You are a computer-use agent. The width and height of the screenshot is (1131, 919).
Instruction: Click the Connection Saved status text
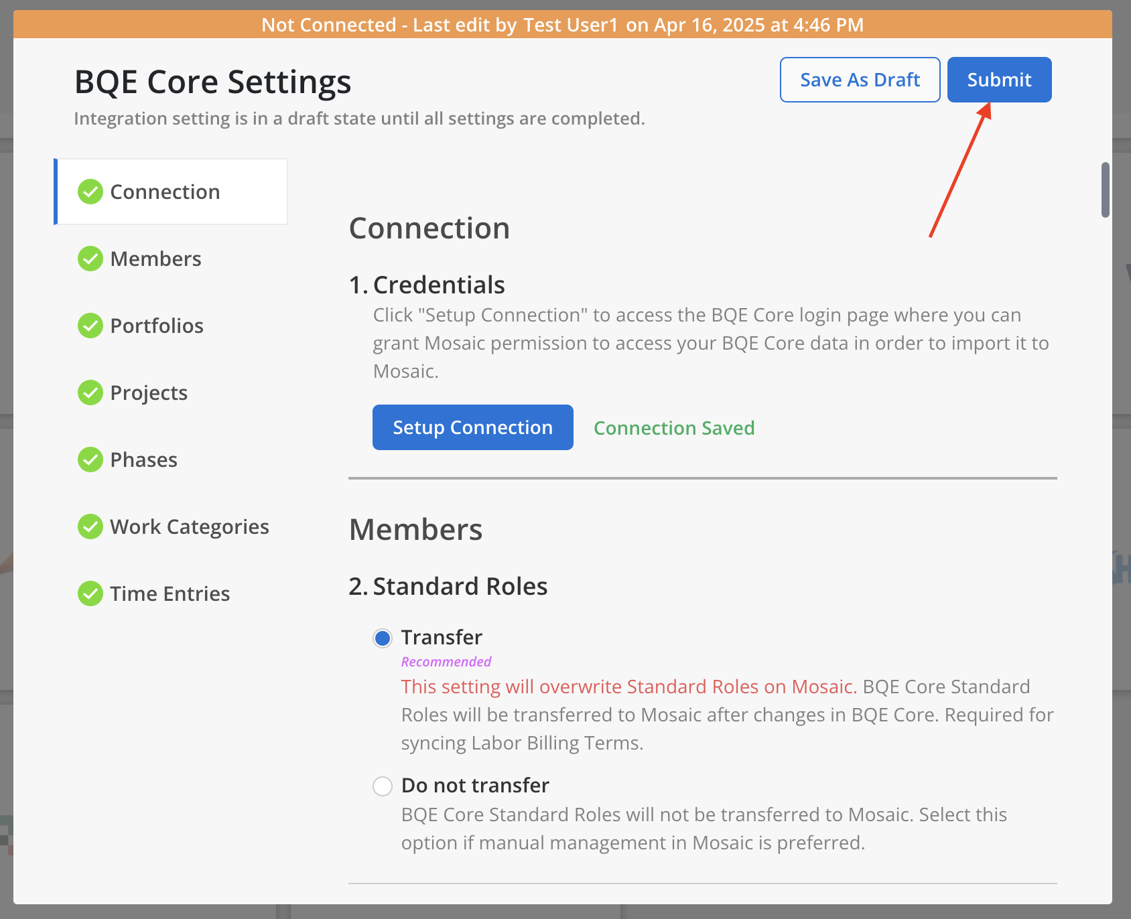click(674, 428)
